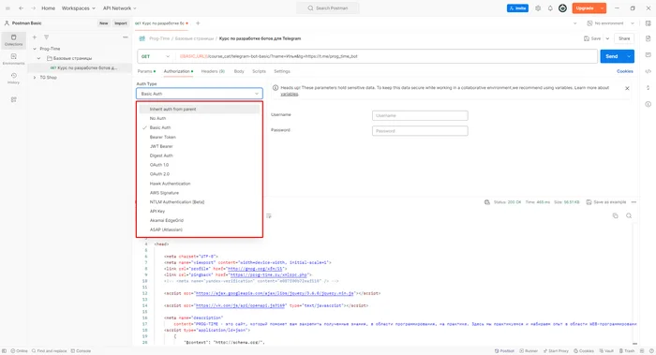Image resolution: width=656 pixels, height=355 pixels.
Task: Search within the response body
Action: (629, 215)
